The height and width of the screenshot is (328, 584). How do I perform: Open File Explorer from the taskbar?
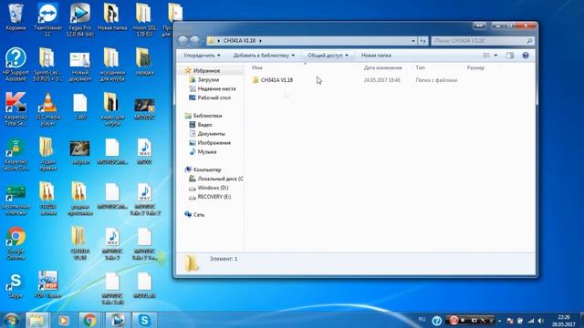(x=36, y=320)
